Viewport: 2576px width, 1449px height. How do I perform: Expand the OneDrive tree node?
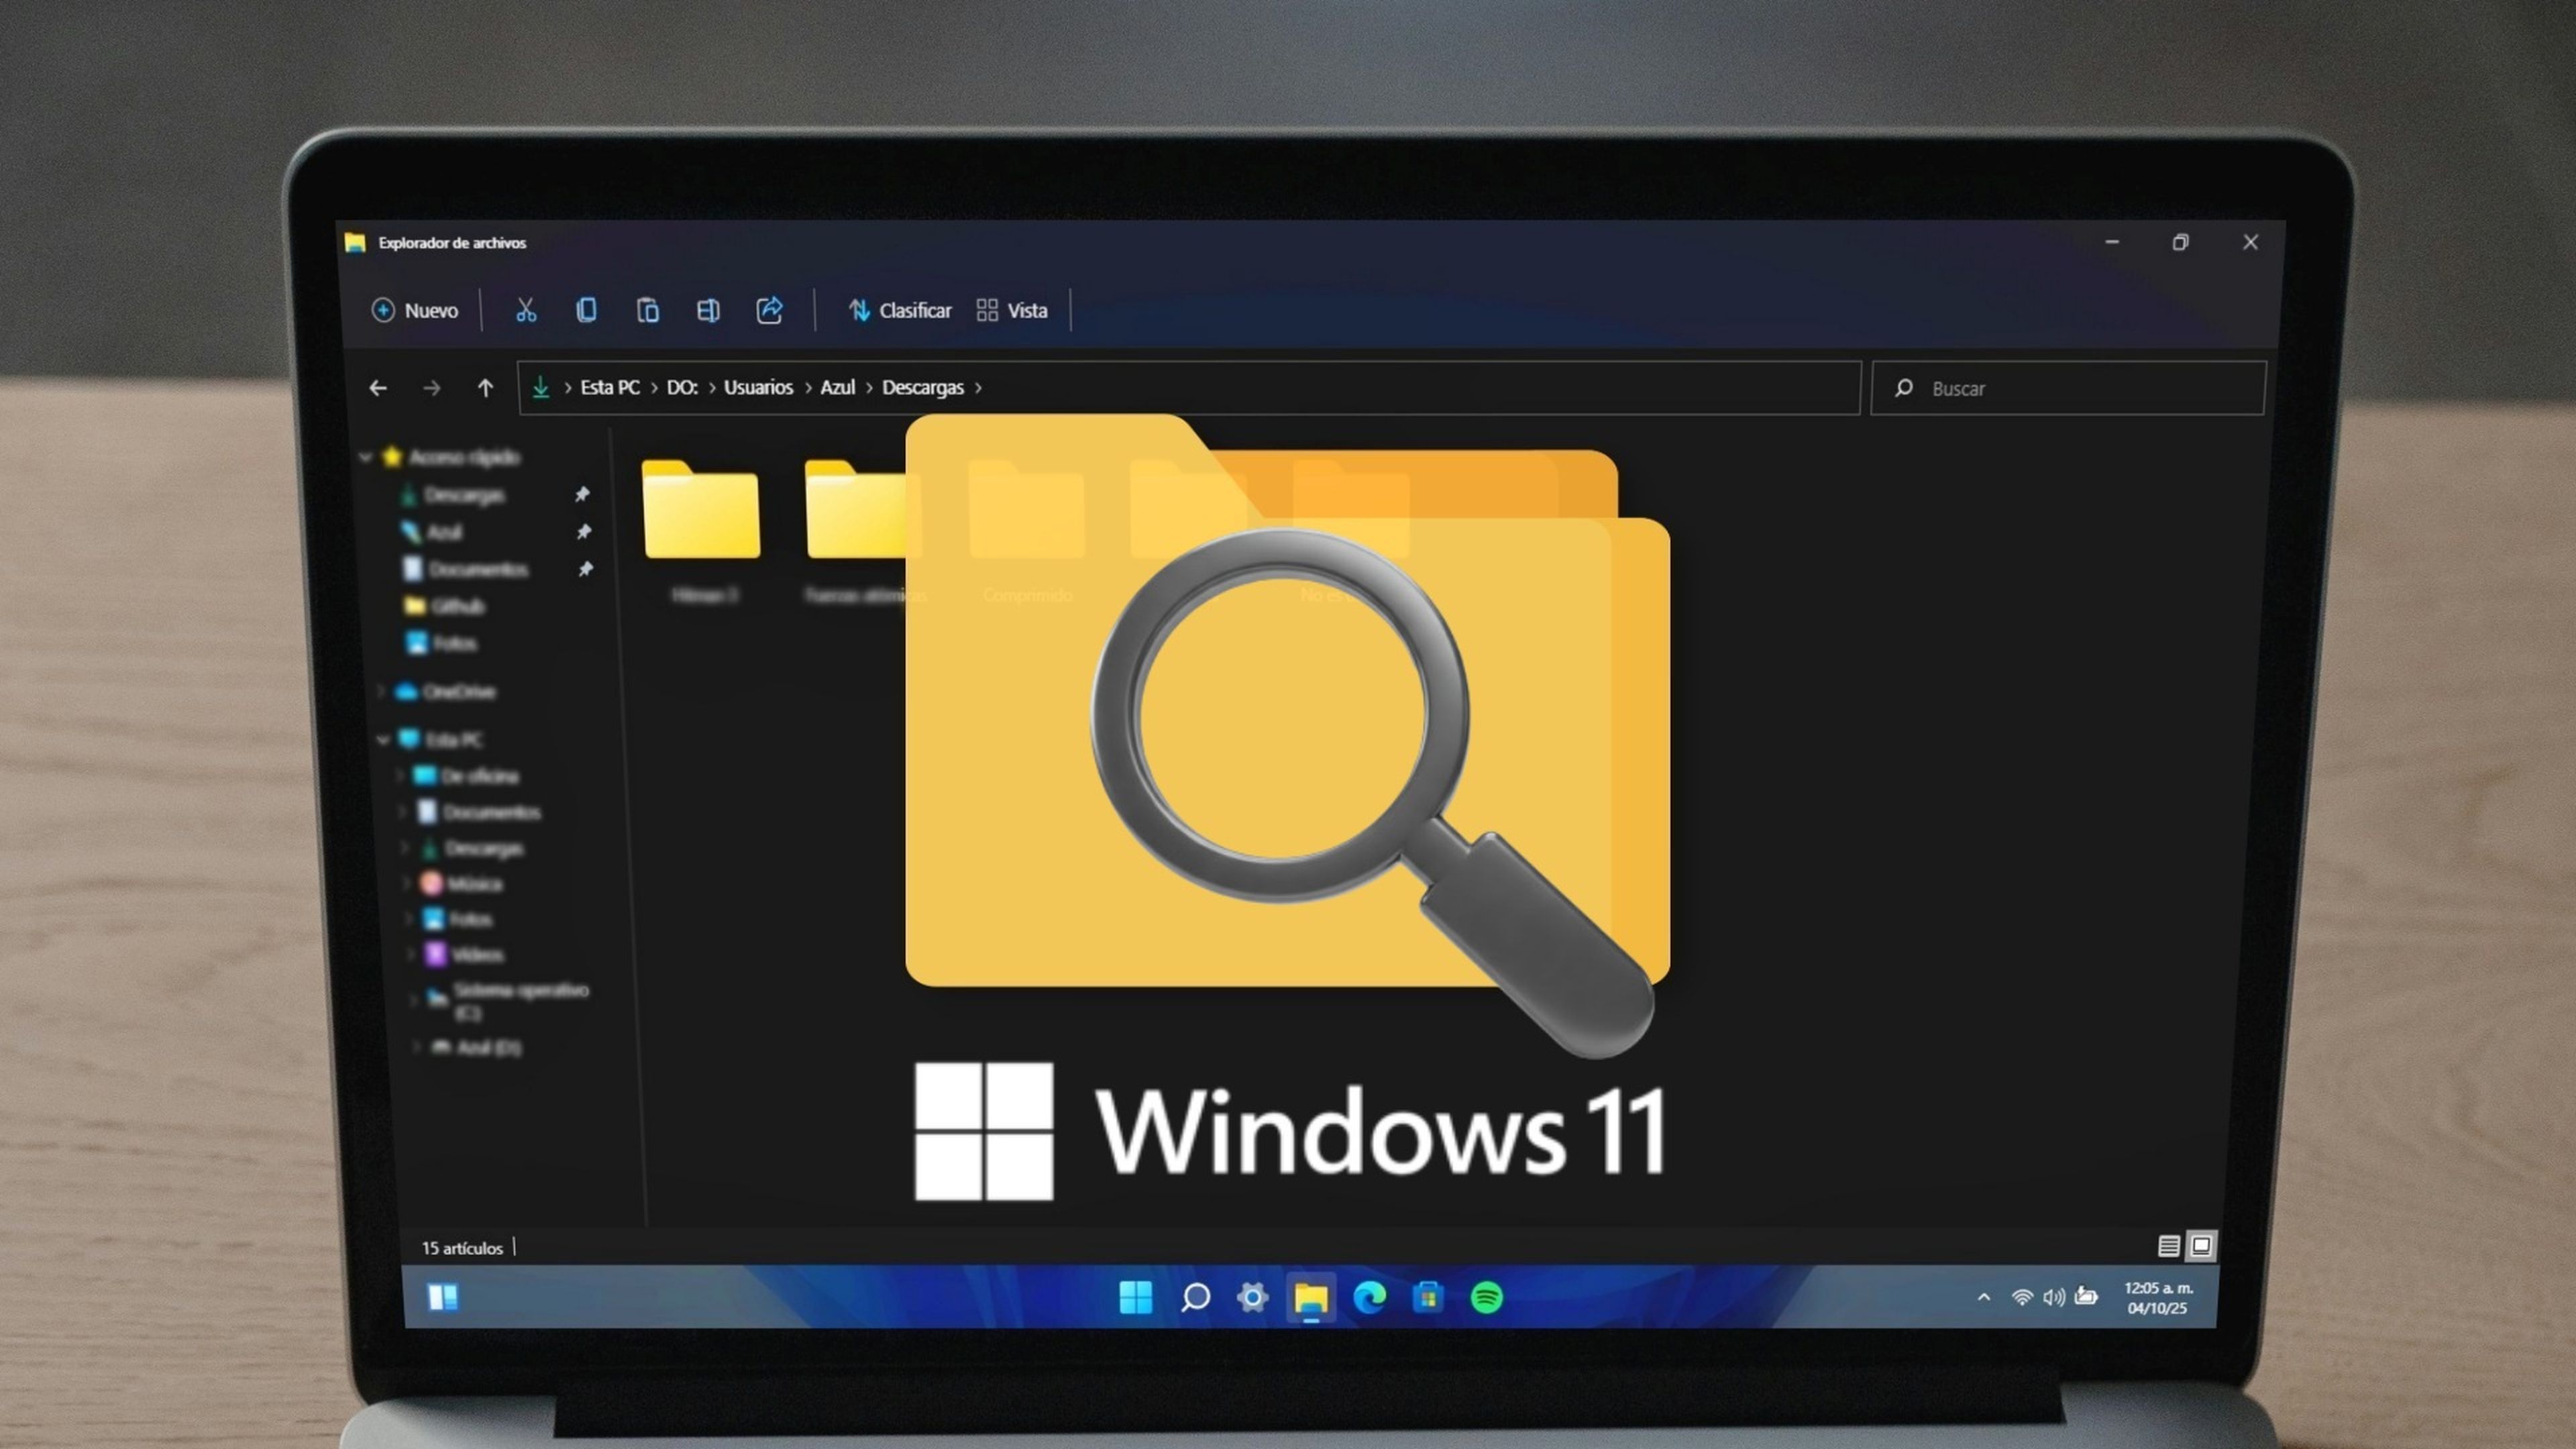point(380,691)
